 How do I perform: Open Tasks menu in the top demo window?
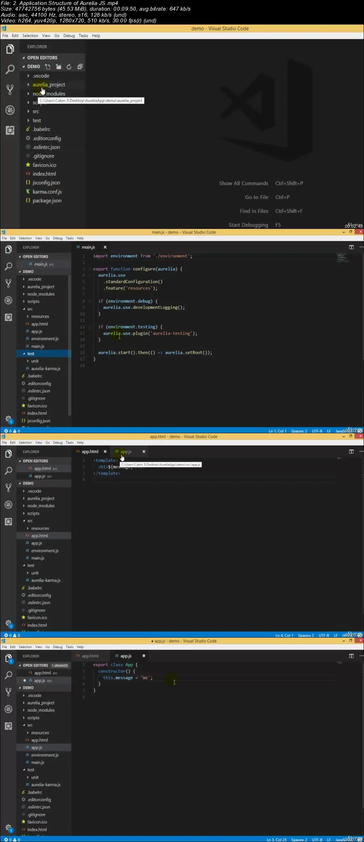(83, 36)
